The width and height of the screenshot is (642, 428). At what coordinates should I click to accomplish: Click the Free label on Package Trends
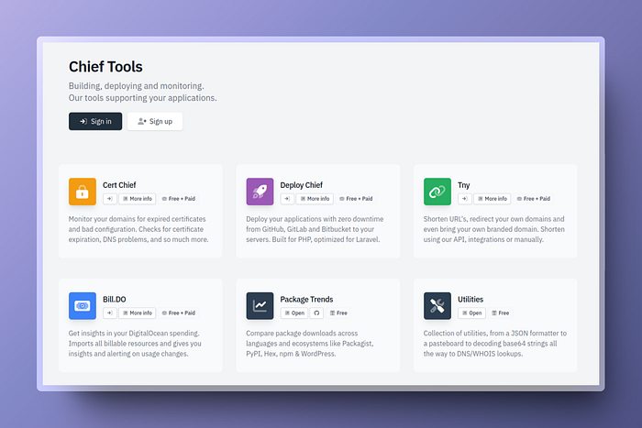(338, 313)
